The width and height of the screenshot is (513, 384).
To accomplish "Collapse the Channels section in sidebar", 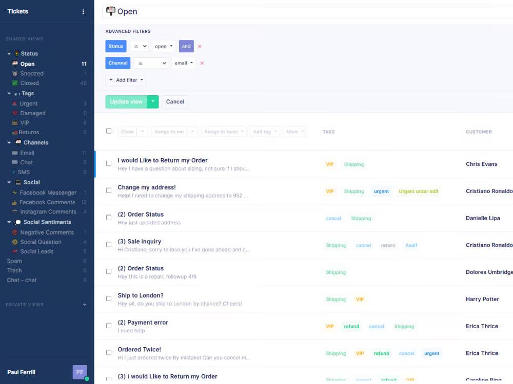I will tap(9, 143).
